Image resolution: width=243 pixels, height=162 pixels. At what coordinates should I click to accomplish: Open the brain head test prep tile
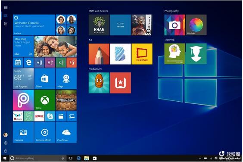click(174, 54)
